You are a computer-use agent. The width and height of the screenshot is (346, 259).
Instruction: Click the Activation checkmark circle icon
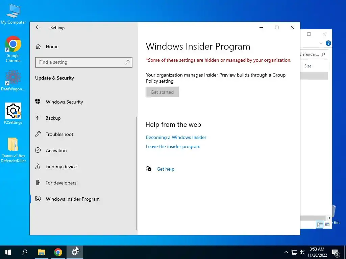point(38,150)
